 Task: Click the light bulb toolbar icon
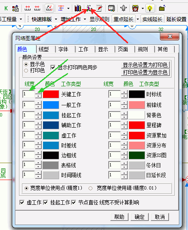point(150,8)
